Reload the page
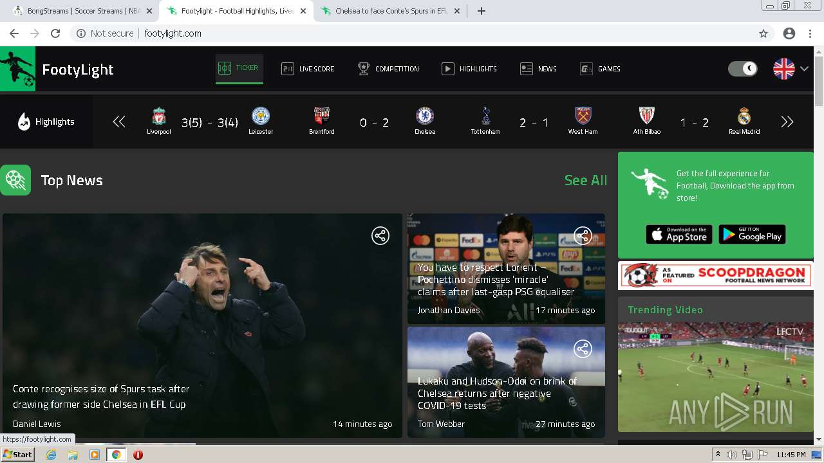The height and width of the screenshot is (463, 824). pyautogui.click(x=55, y=33)
